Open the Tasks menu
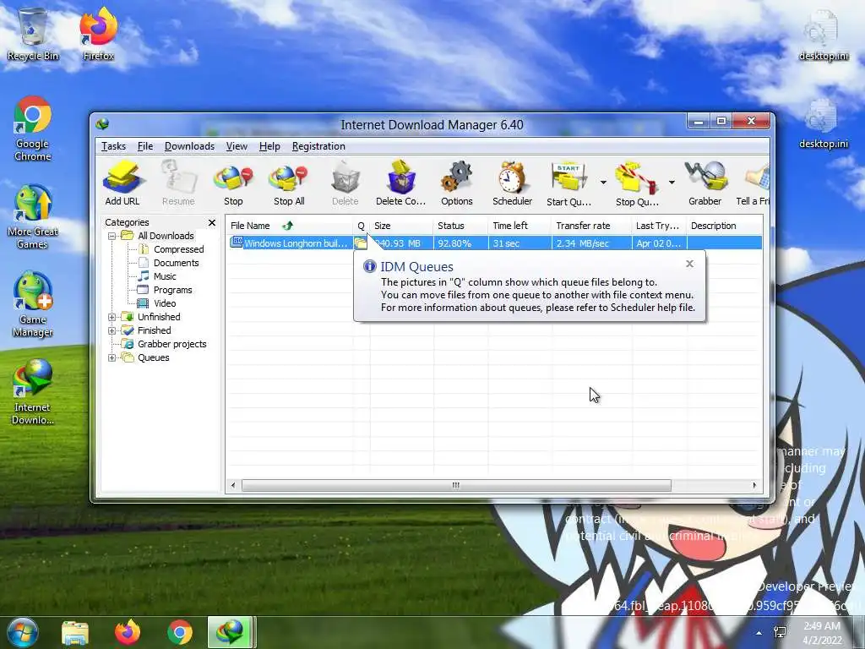 pyautogui.click(x=114, y=146)
